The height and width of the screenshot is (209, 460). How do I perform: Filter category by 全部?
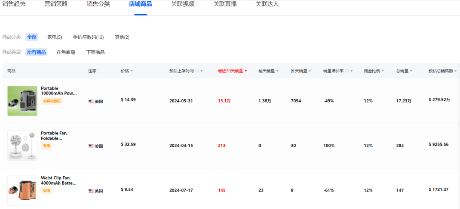coord(32,37)
